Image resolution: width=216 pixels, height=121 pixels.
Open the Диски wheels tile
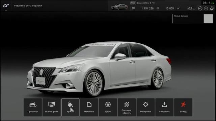pyautogui.click(x=108, y=107)
